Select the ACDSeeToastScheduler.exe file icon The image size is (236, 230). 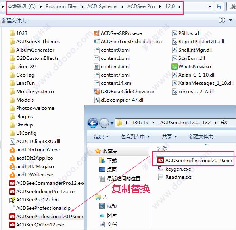[x=96, y=41]
